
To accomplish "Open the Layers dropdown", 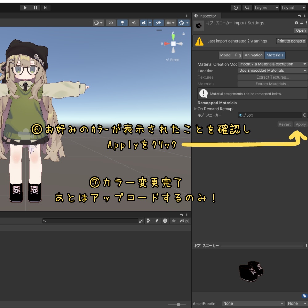I will click(x=266, y=8).
